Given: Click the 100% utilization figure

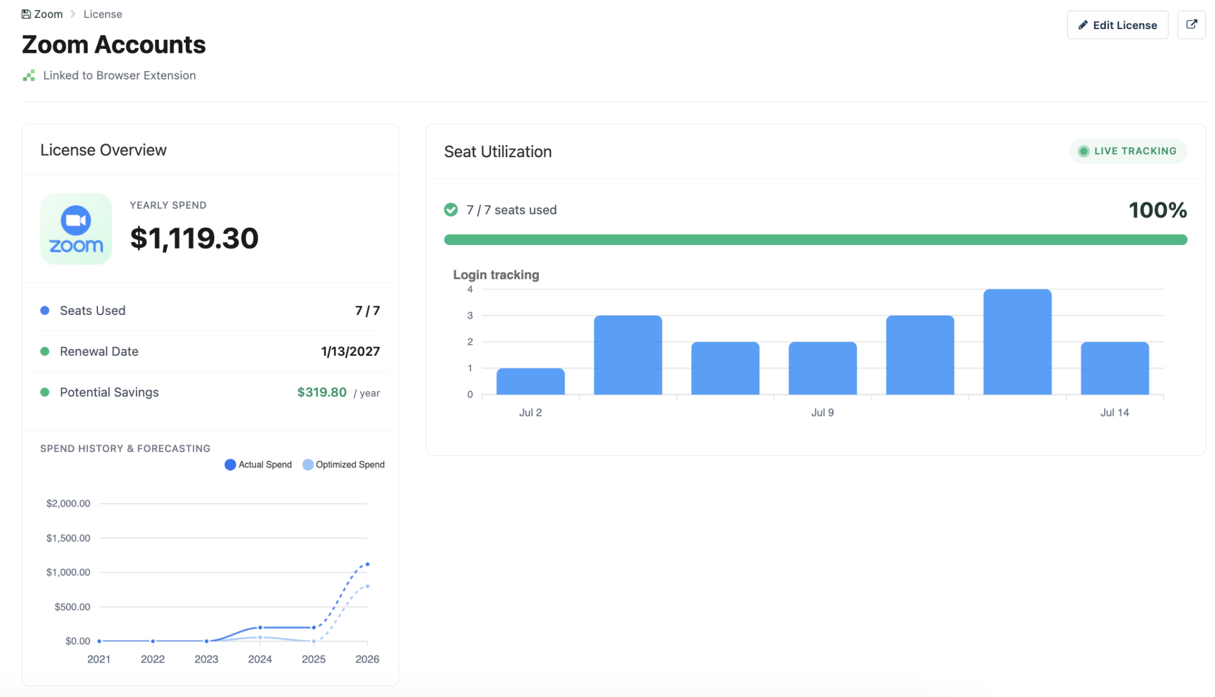Looking at the screenshot, I should [1157, 210].
